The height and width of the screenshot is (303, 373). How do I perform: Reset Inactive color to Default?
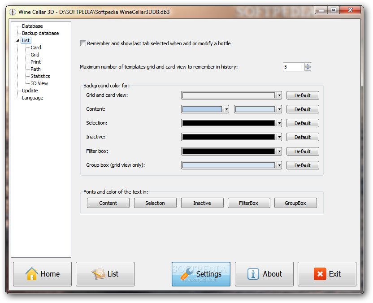tap(303, 137)
